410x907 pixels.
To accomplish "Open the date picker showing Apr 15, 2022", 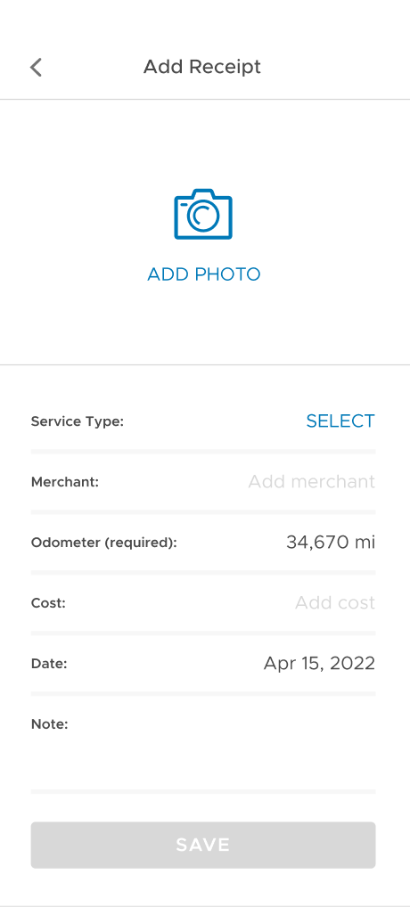I will [319, 663].
